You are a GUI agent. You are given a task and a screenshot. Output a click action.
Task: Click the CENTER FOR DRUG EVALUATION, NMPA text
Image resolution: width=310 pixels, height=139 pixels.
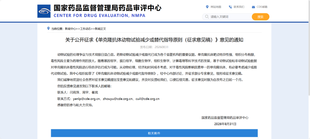tap(99, 15)
